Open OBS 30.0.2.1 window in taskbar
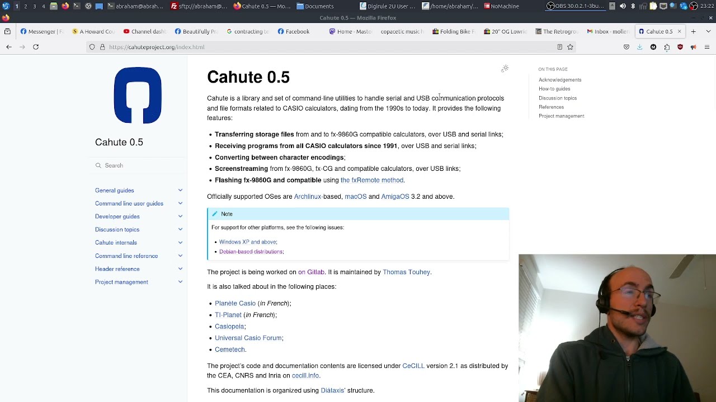 click(576, 6)
